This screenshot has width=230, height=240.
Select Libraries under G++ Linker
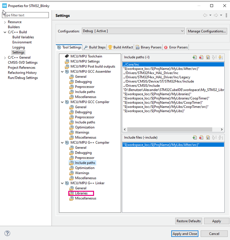[81, 193]
